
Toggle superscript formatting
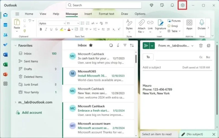tap(119, 29)
